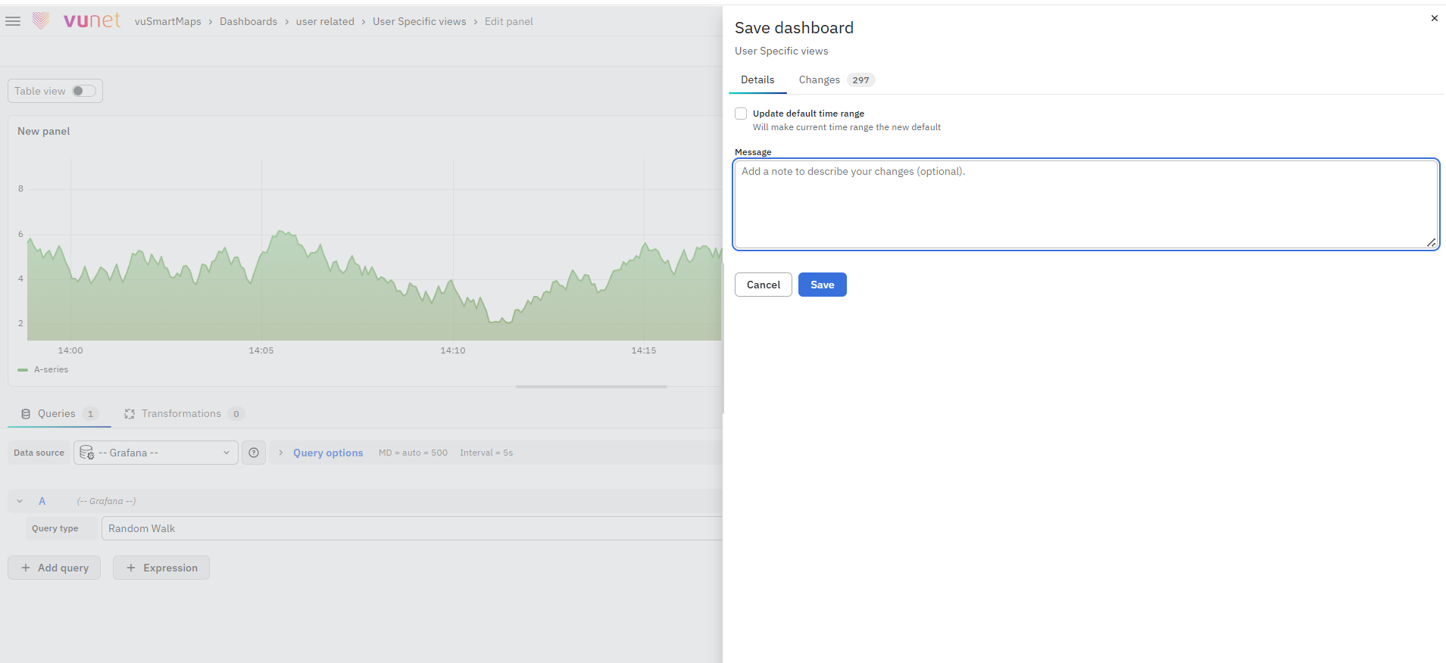Go to User Specific views breadcrumb
This screenshot has width=1446, height=663.
click(x=420, y=21)
